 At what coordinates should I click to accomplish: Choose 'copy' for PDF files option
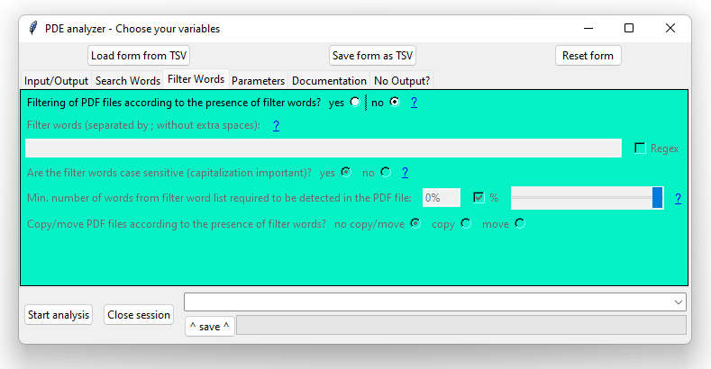(465, 223)
